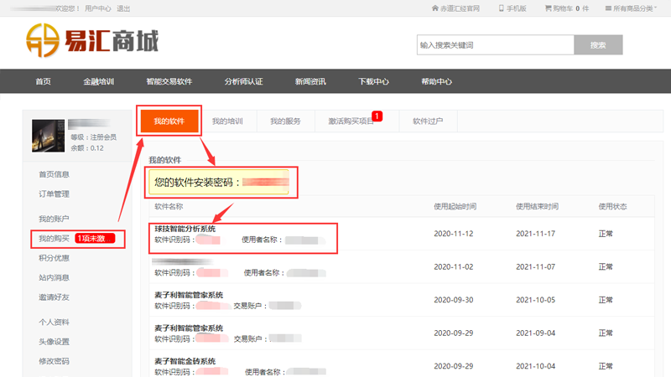Click the red 1 badge on 激活购买项目

click(x=377, y=116)
